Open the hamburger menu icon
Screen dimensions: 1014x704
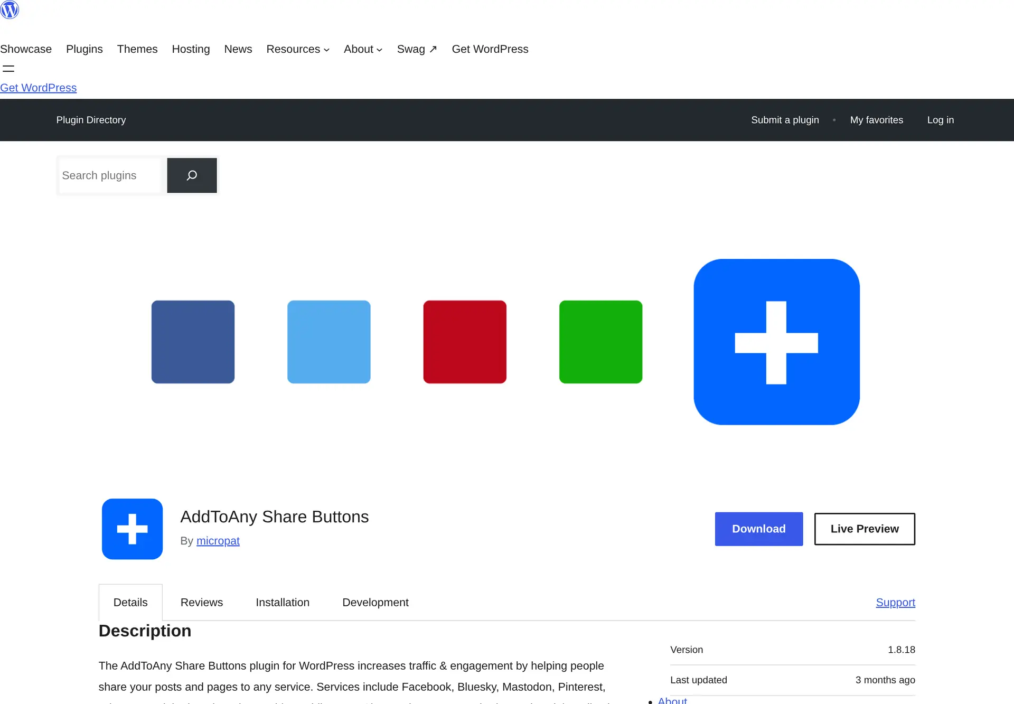[x=8, y=69]
